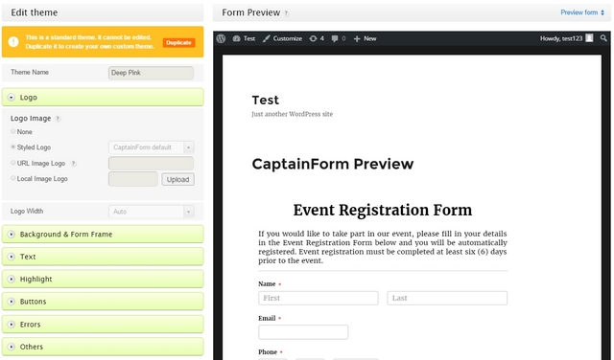614x360 pixels.
Task: Select the None logo radio option
Action: 13,131
